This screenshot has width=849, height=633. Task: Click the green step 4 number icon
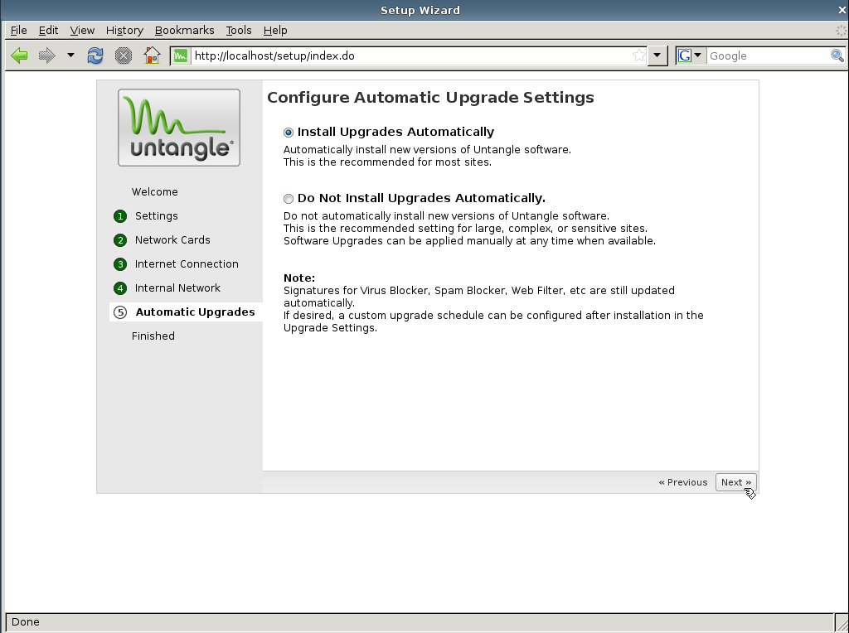tap(120, 288)
